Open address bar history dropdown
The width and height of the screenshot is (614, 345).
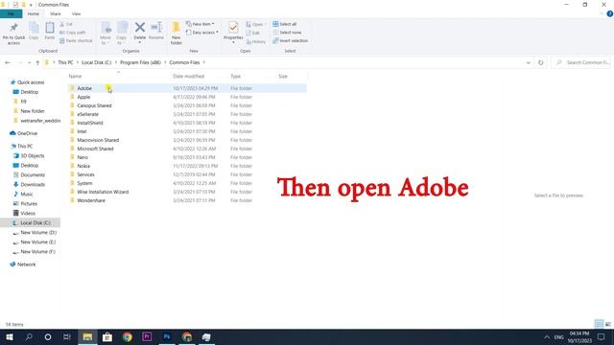tap(529, 62)
